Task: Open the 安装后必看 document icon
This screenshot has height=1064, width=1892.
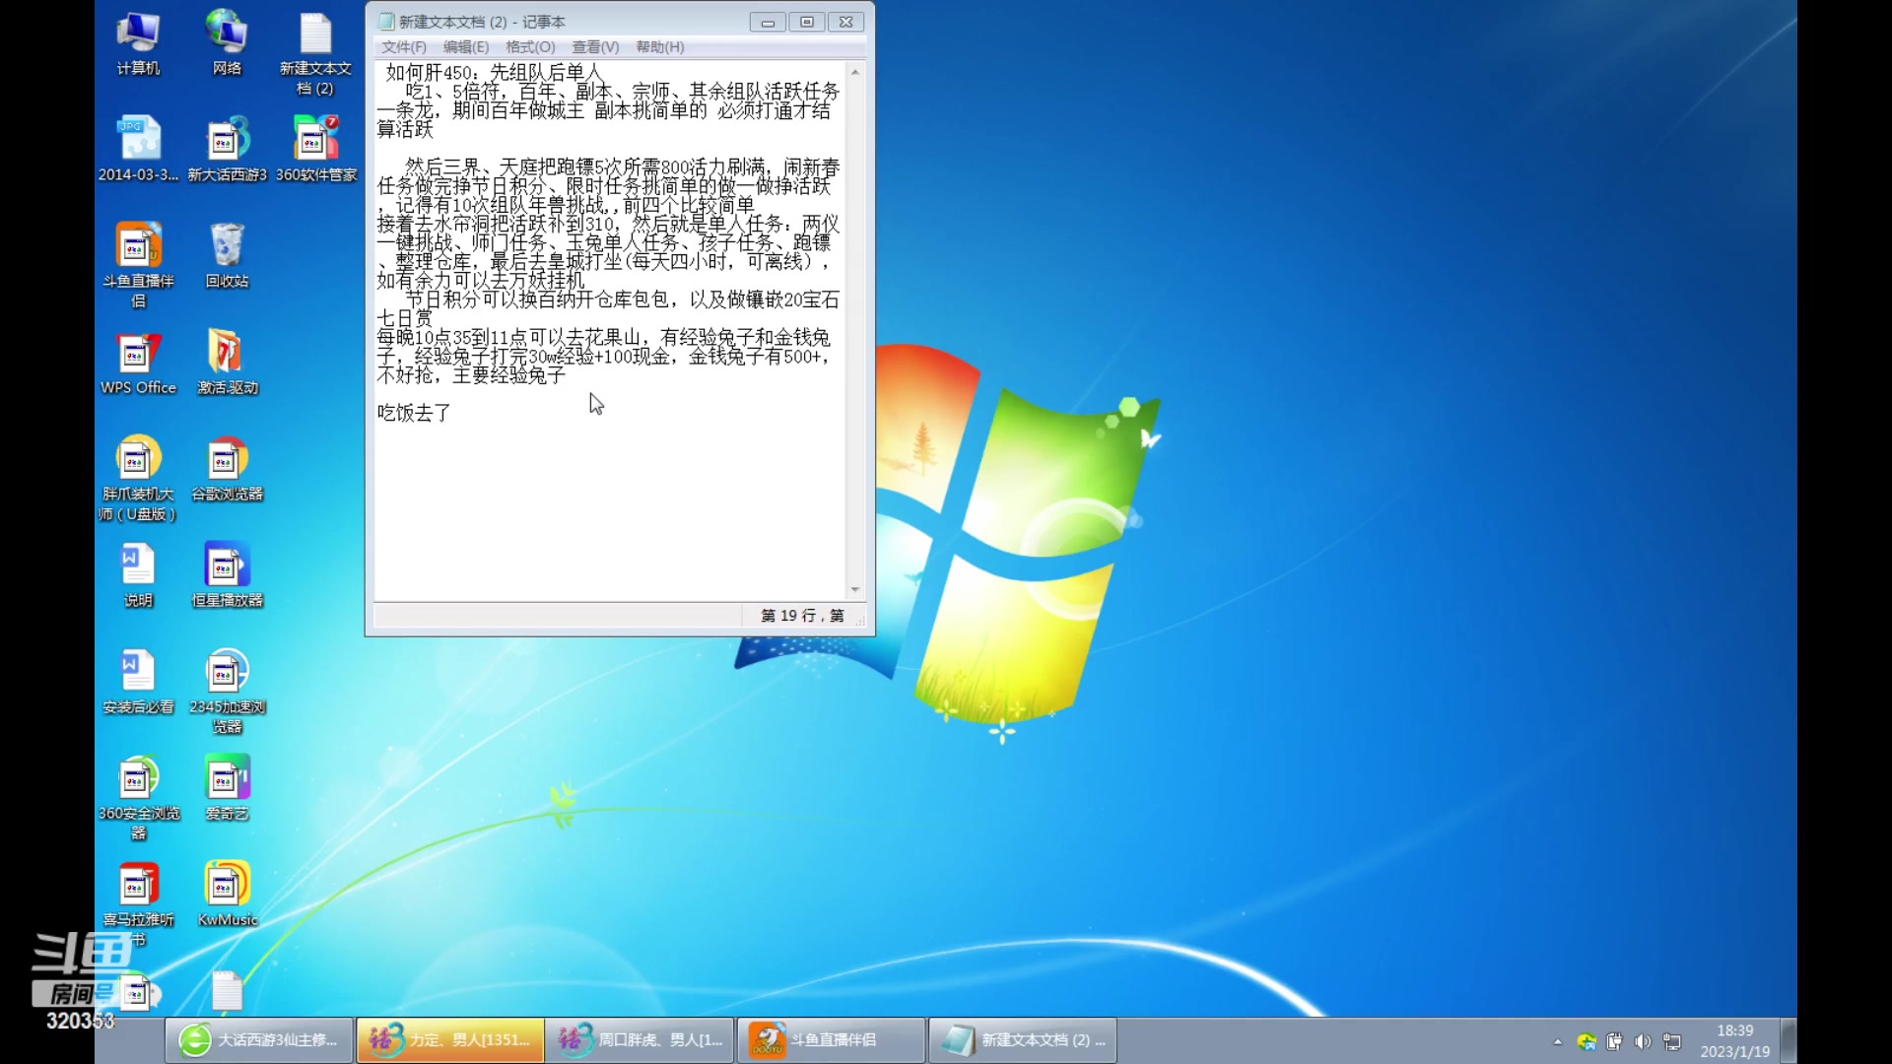Action: coord(138,682)
